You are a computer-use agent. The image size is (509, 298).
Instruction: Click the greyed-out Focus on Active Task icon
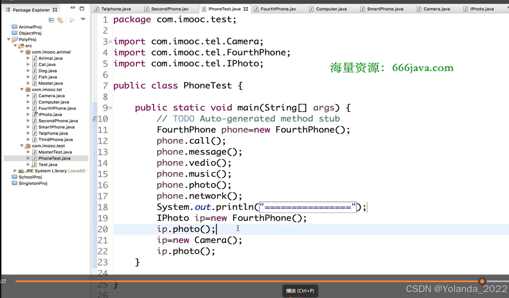tap(72, 20)
